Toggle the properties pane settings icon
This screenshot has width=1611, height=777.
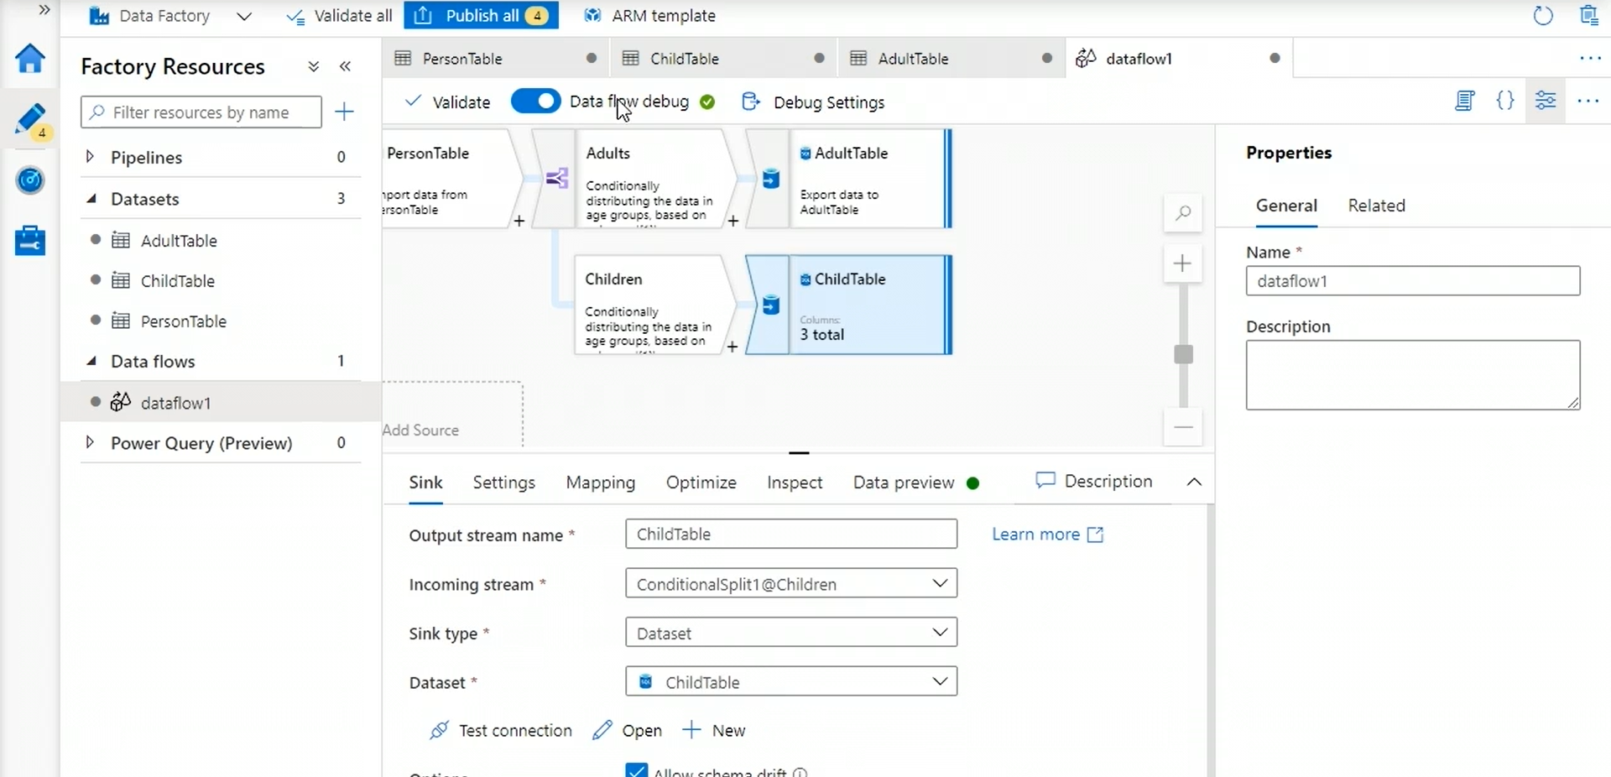(1546, 102)
